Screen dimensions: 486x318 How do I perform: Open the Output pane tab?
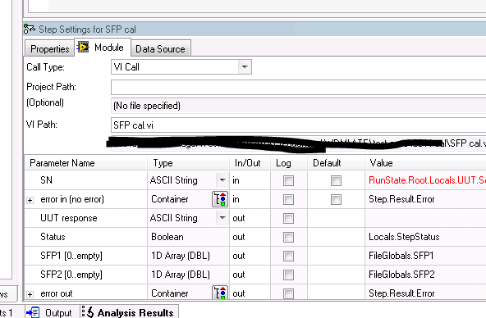click(52, 312)
